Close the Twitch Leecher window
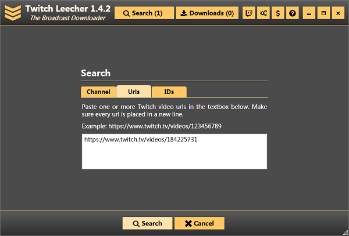This screenshot has width=349, height=236. click(338, 13)
